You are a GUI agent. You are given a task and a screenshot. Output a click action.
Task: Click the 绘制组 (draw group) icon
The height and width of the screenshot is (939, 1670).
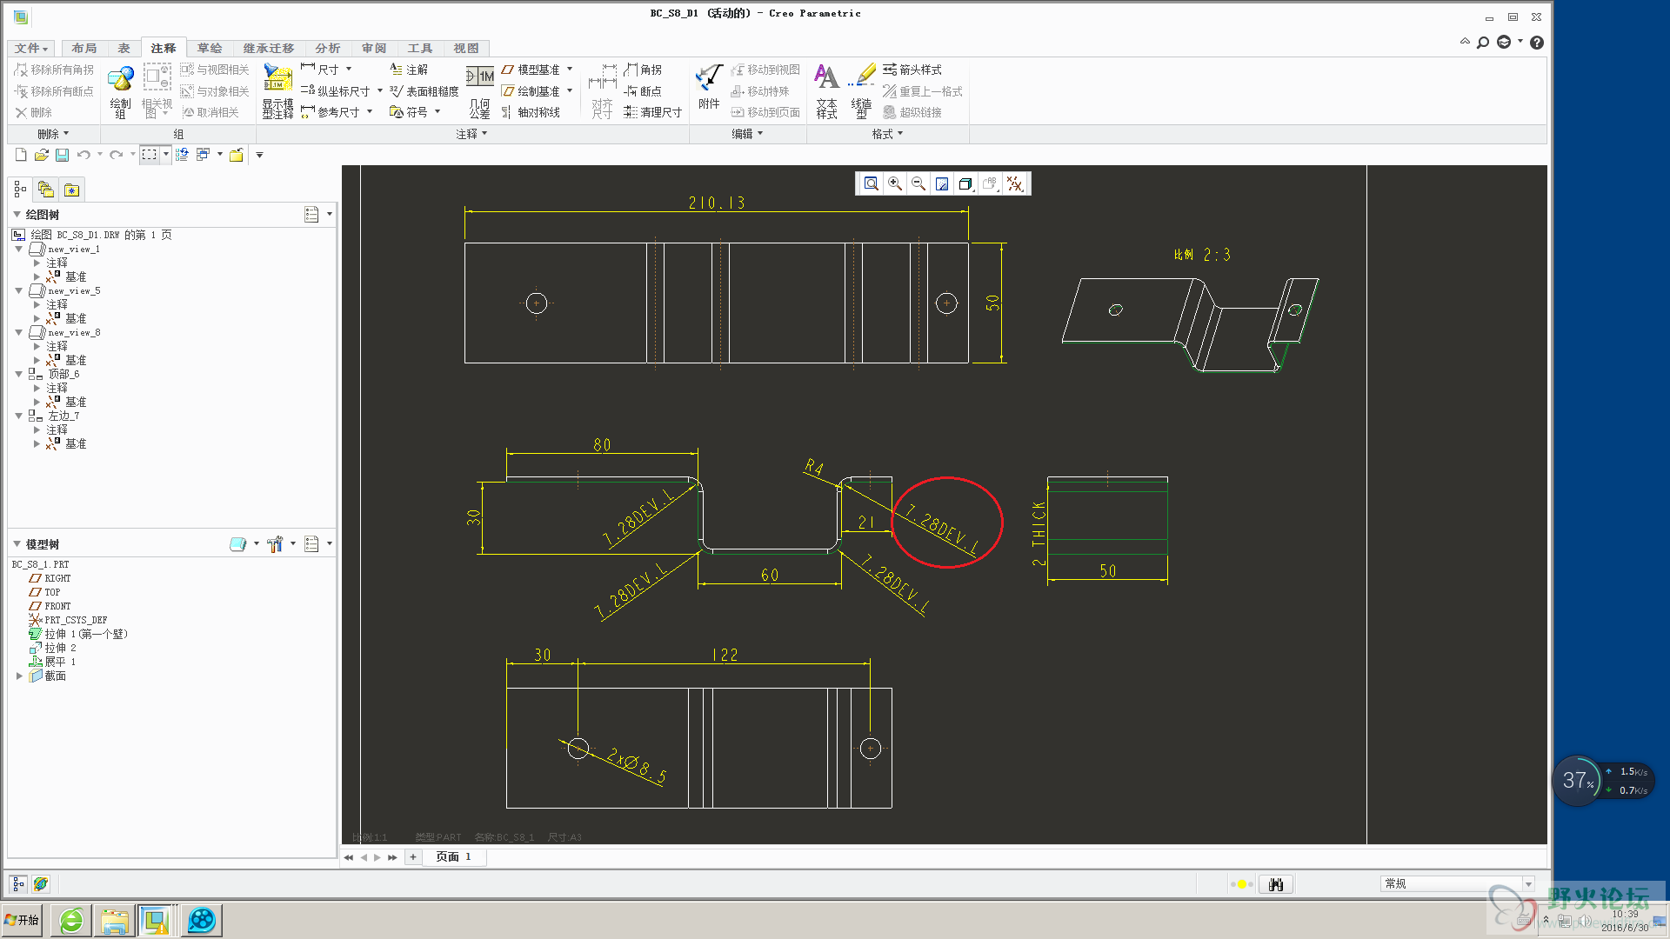point(120,91)
